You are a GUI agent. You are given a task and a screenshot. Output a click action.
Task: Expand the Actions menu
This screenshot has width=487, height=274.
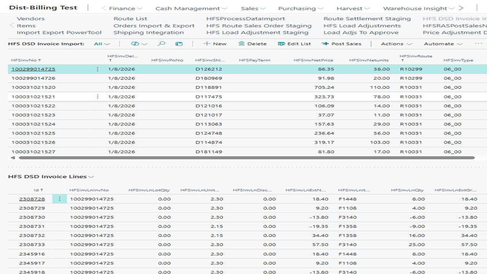click(396, 44)
